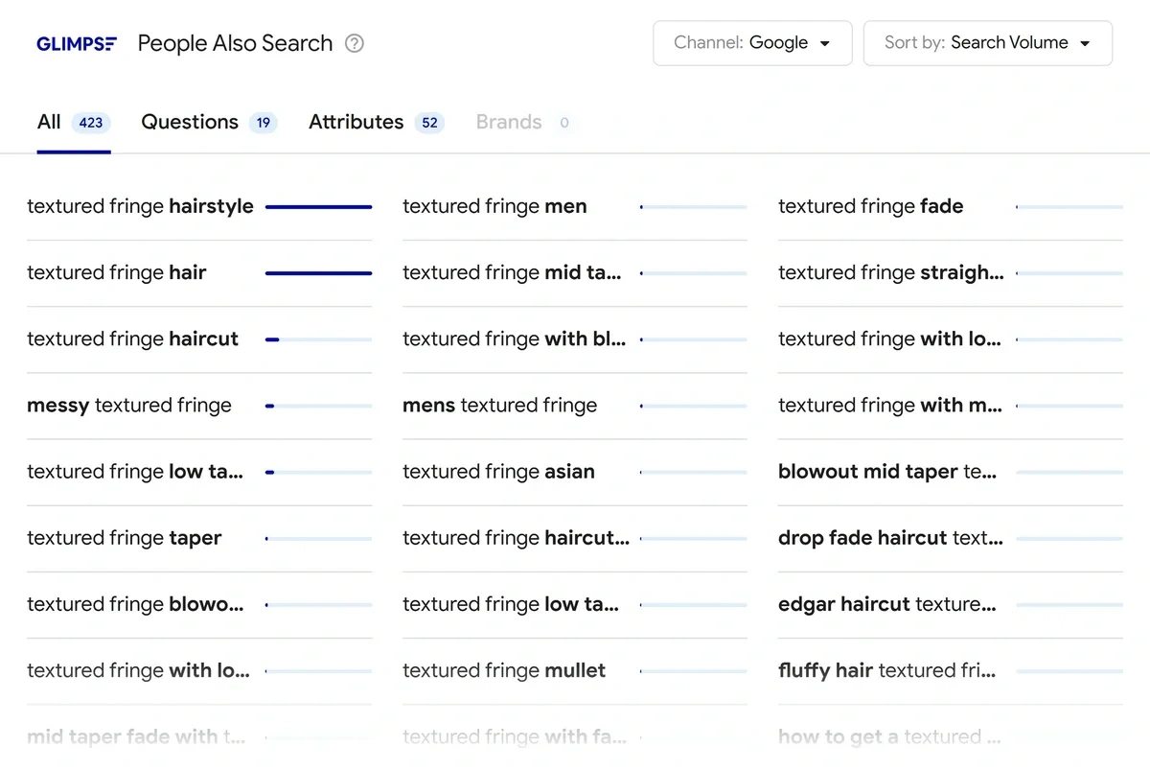Click keyword 'textured fringe taper'
This screenshot has height=770, width=1150.
[124, 538]
